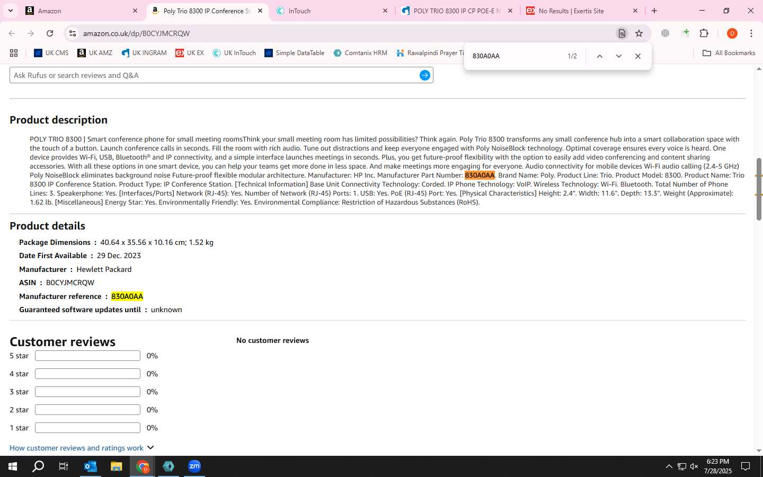Switch to the InTouch tab
This screenshot has height=477, width=763.
(x=332, y=11)
